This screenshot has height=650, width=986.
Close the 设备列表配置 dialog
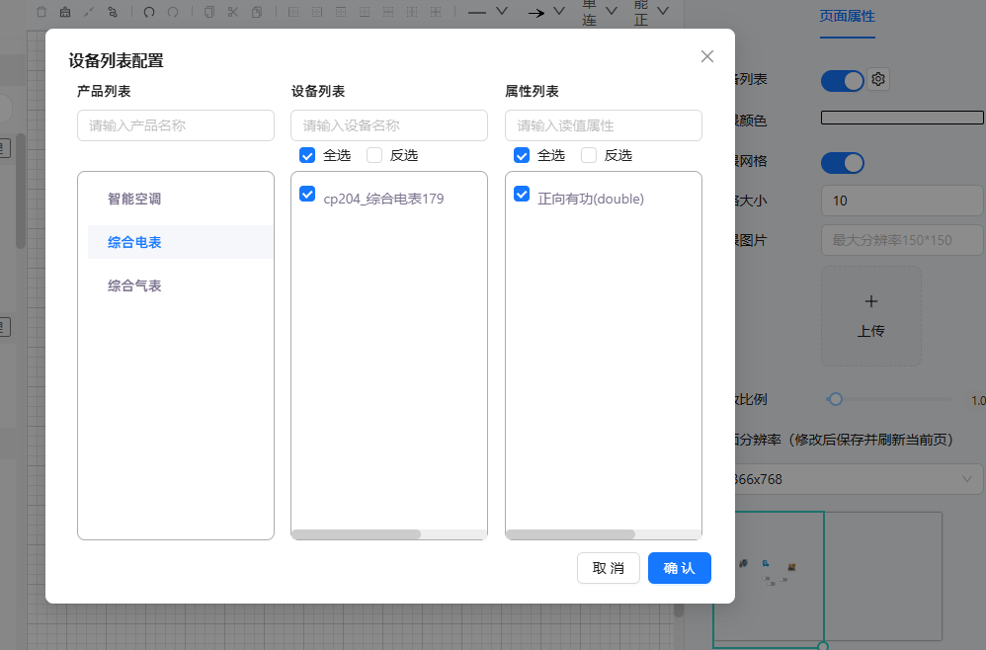click(x=706, y=56)
